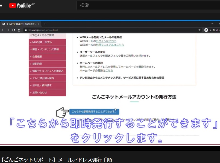The height and width of the screenshot is (163, 220).
Task: Open the YouTube hamburger menu
Action: click(1, 5)
